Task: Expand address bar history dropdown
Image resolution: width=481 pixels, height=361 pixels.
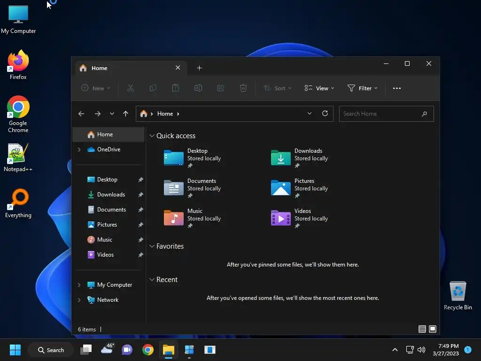Action: [310, 113]
